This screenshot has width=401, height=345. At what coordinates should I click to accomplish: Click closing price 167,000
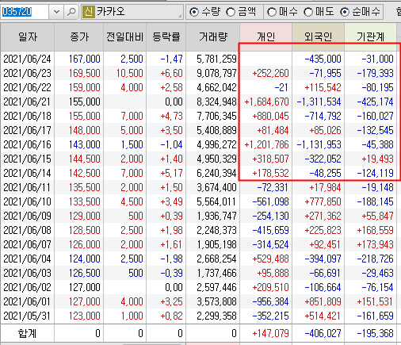[x=85, y=59]
